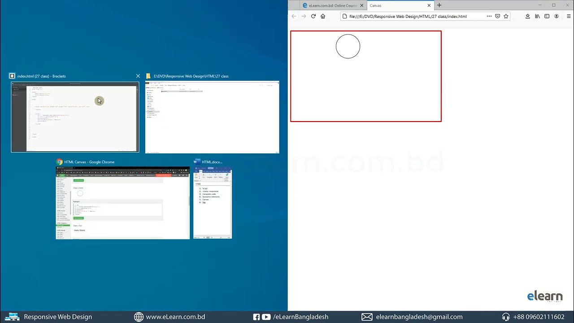Go forward in the Firefox browser

(304, 16)
